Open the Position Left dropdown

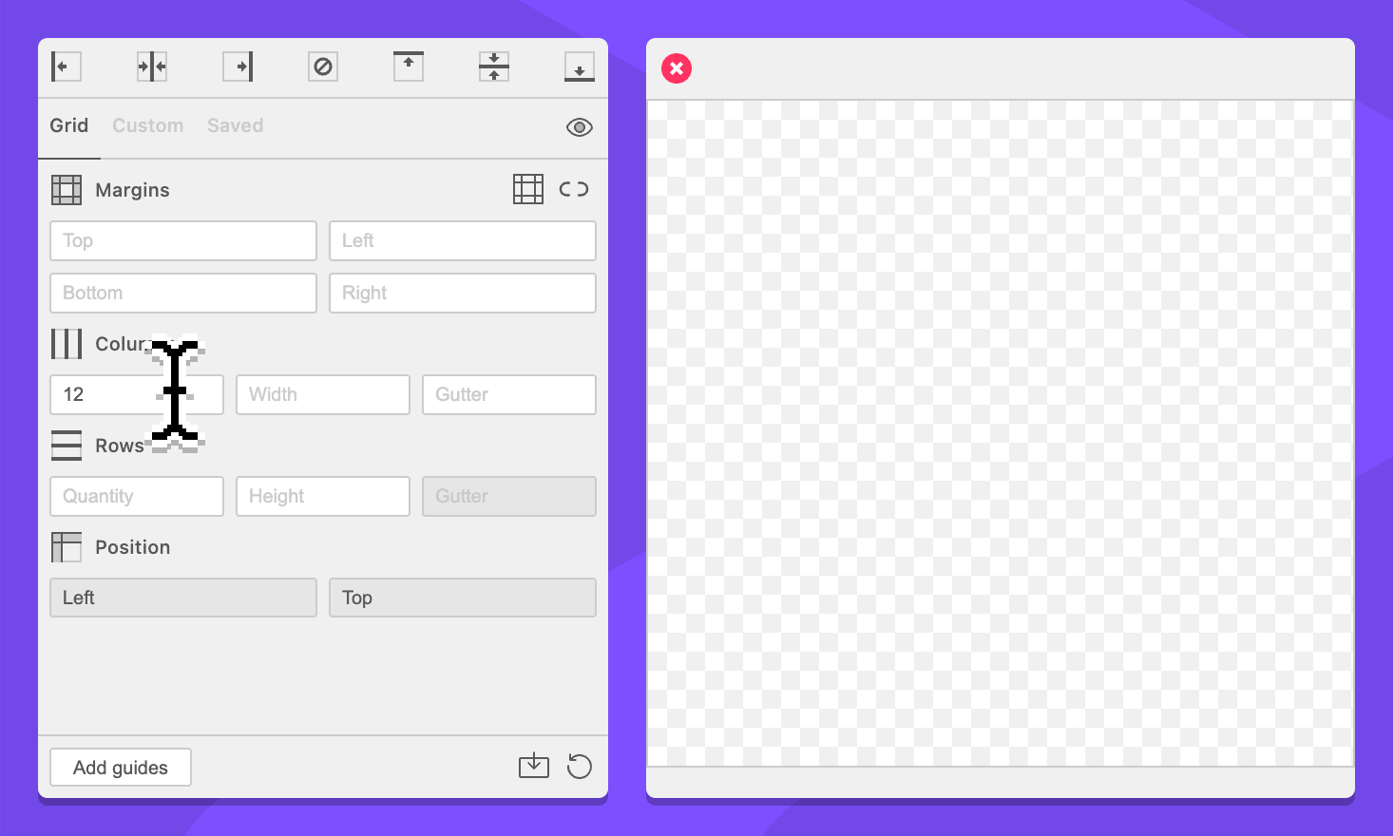(183, 598)
